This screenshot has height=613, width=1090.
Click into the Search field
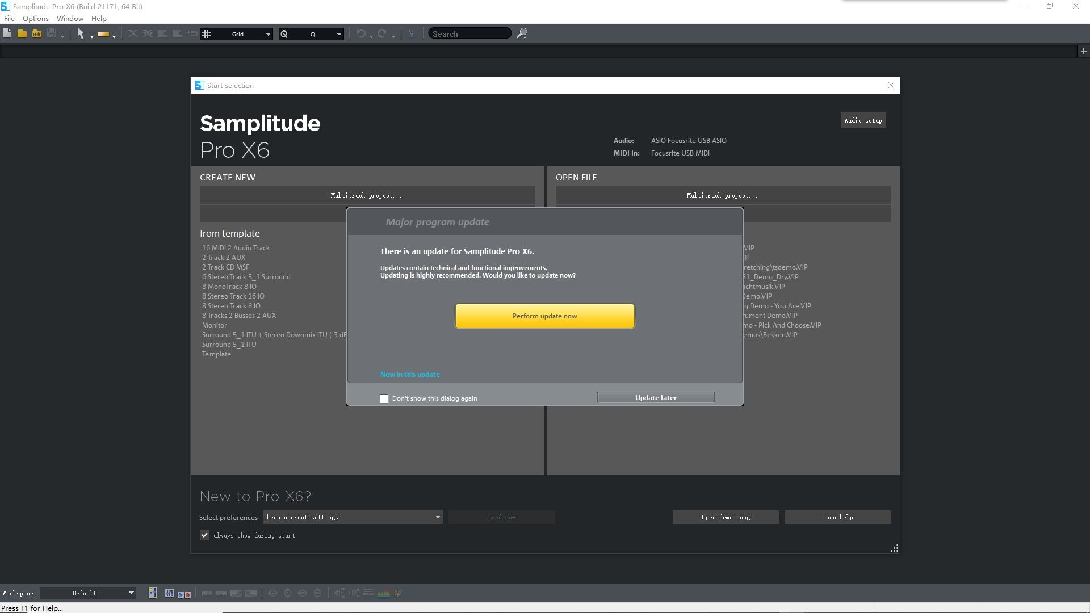469,34
